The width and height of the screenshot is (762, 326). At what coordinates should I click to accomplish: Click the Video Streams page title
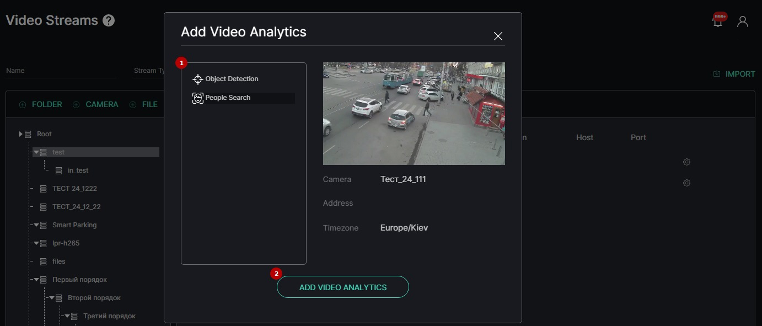52,21
